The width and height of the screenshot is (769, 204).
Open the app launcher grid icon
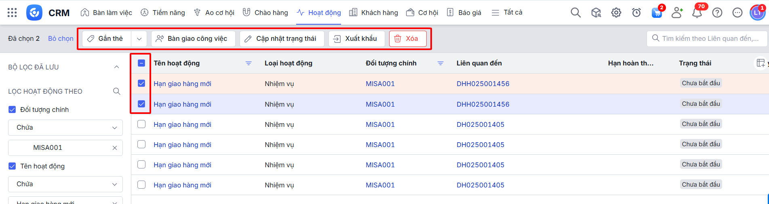point(12,13)
